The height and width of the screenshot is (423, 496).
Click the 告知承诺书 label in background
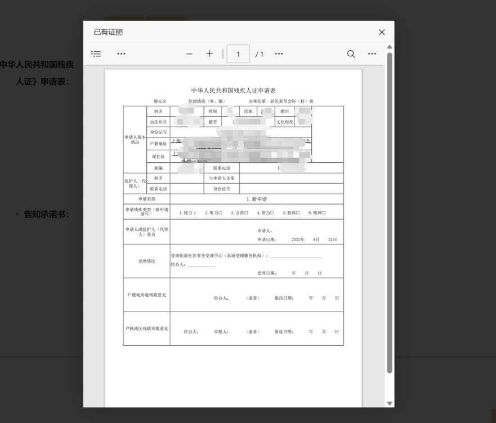[x=46, y=215]
